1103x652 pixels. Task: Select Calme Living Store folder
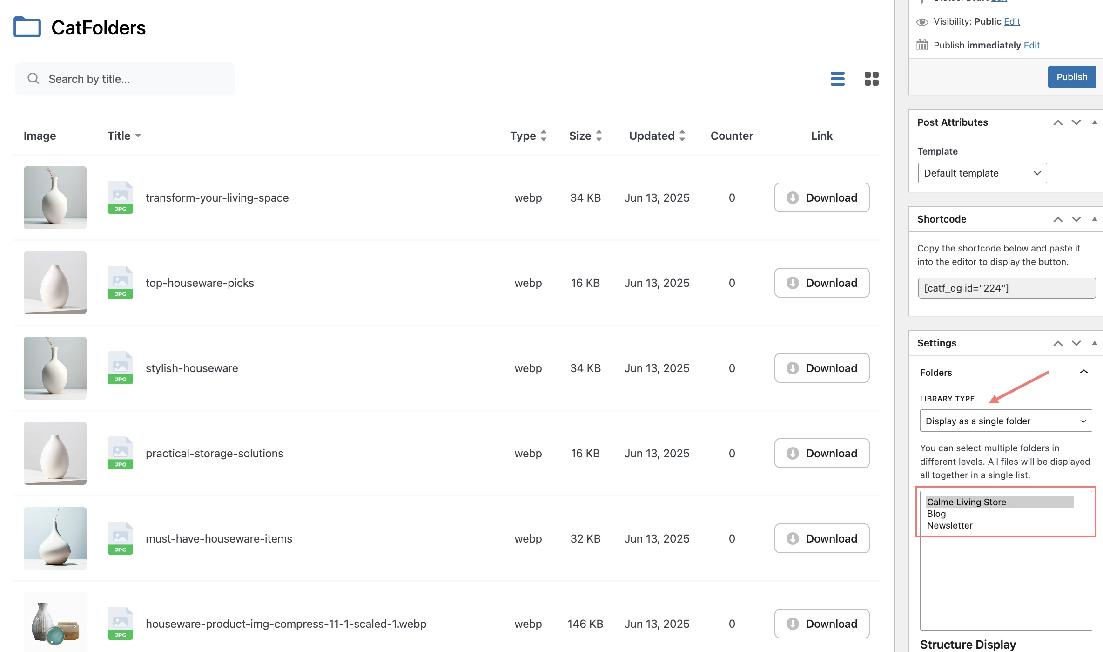[1000, 502]
